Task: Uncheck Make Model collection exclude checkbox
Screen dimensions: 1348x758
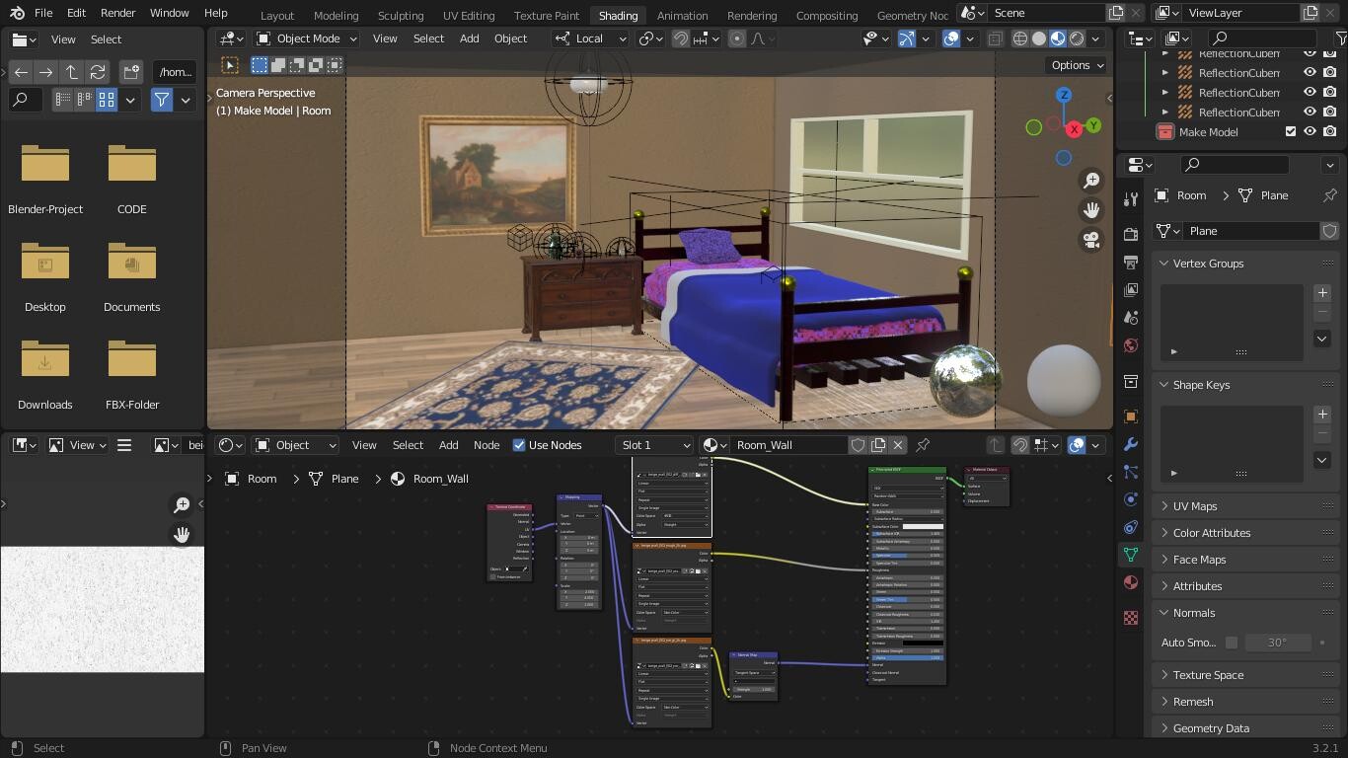Action: coord(1290,131)
